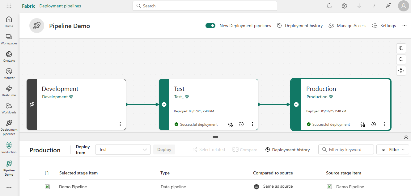Viewport: 411px width, 196px height.
Task: Type in the Filter by keyword search box
Action: (x=346, y=149)
